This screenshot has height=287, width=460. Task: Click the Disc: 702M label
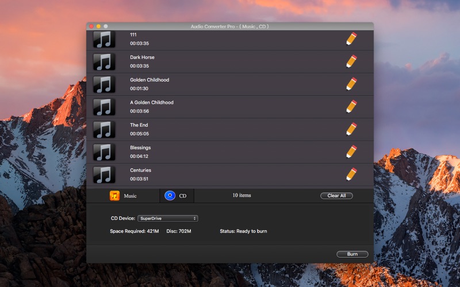[x=179, y=231]
